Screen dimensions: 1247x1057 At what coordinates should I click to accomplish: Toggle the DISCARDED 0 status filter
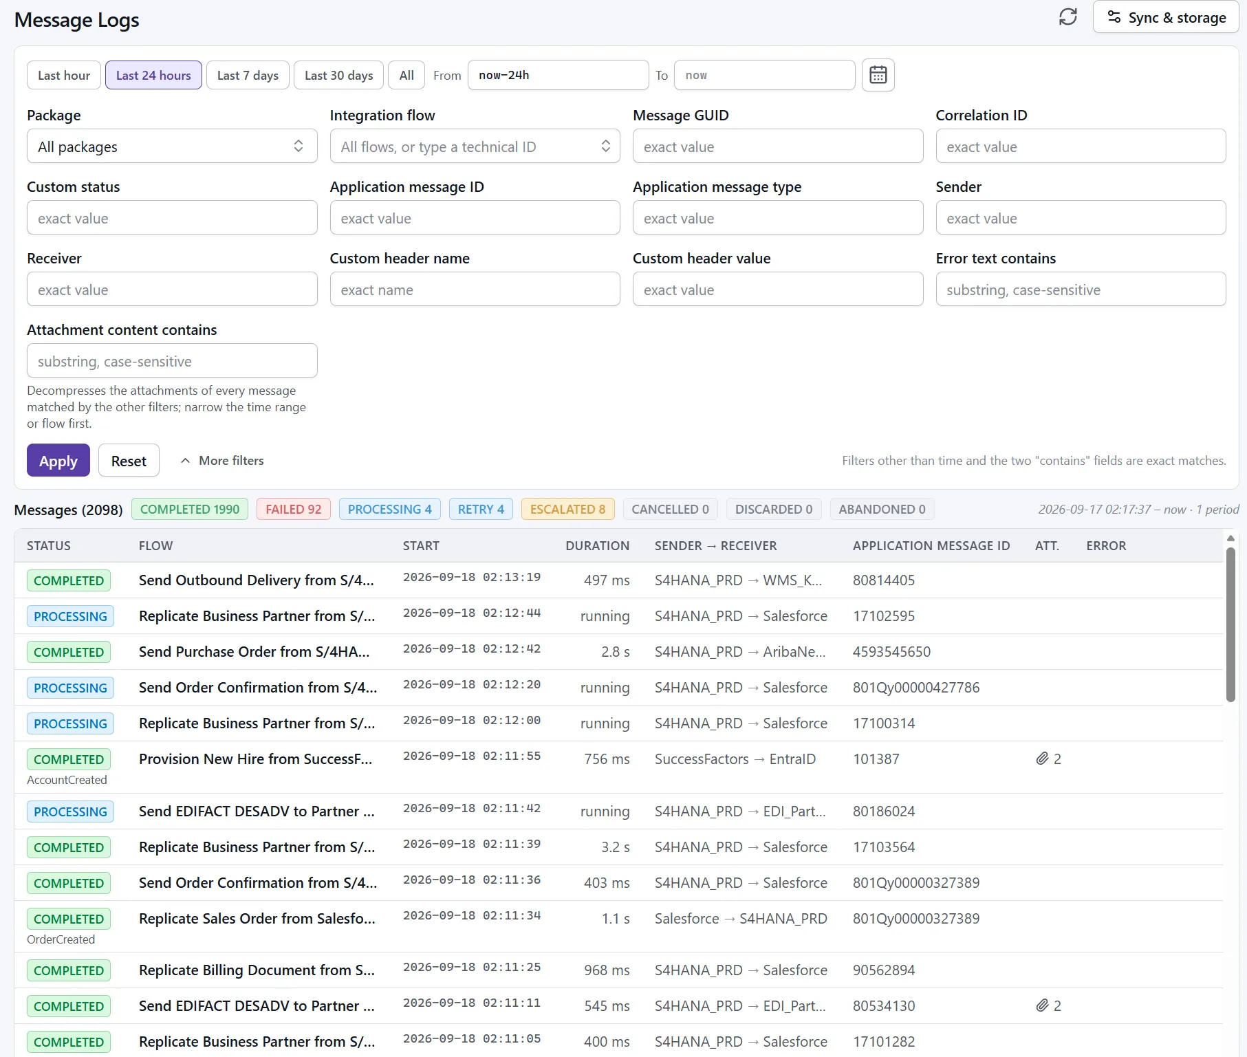click(x=774, y=509)
